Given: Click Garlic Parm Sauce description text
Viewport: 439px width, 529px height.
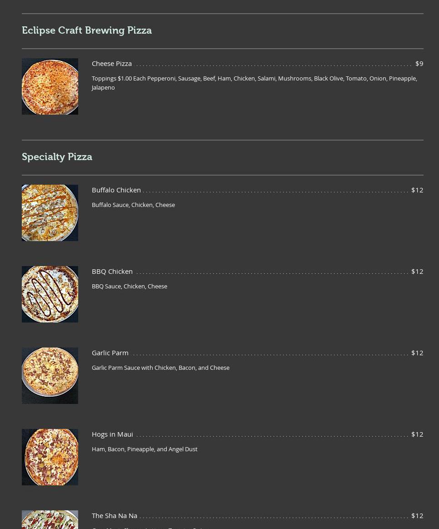Looking at the screenshot, I should [160, 368].
